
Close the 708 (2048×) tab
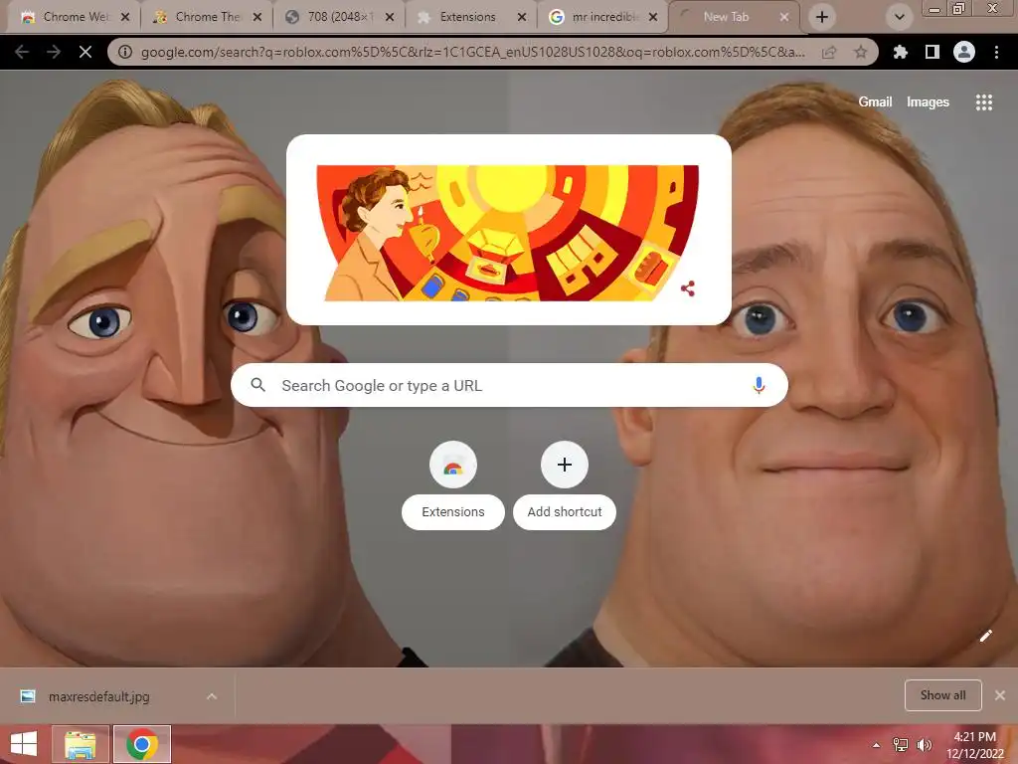pos(390,17)
